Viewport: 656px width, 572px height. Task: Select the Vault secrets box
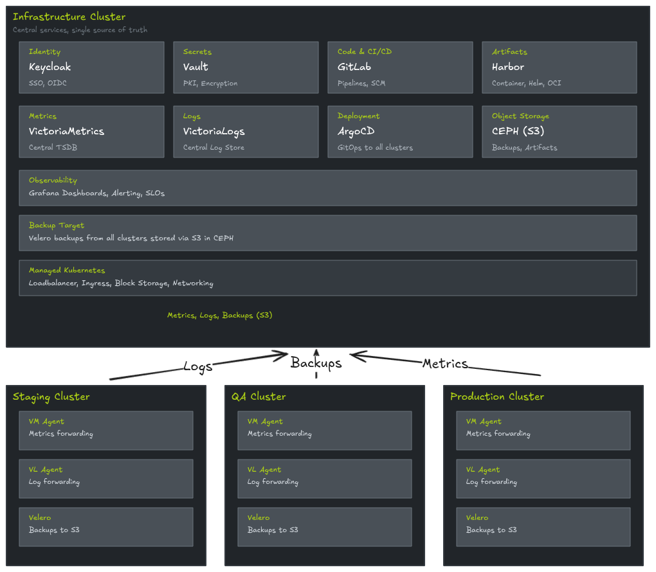(246, 67)
